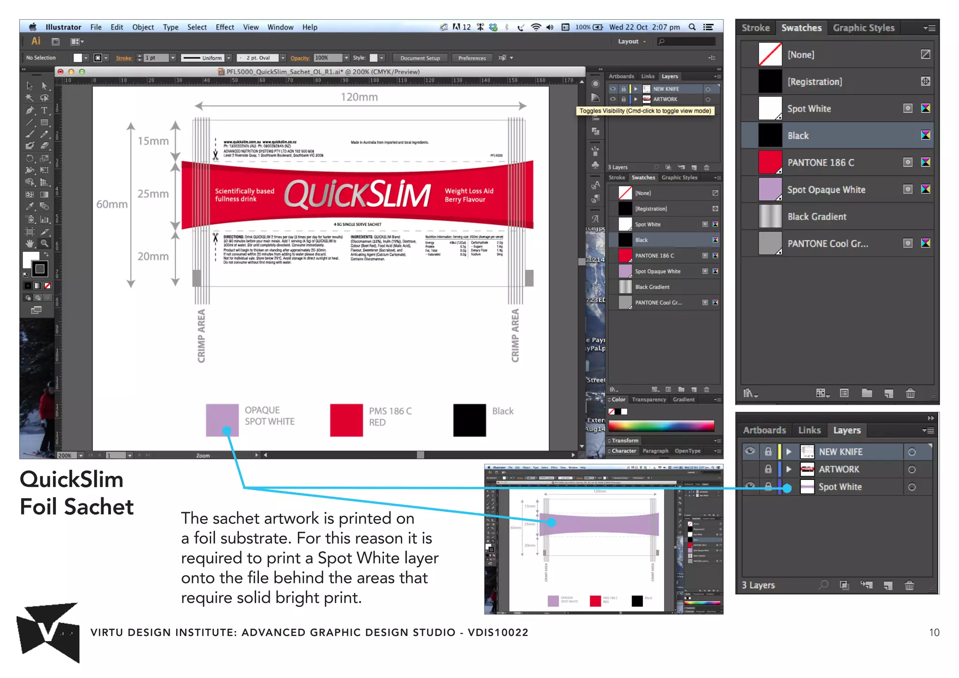Screen dimensions: 959x678
Task: Toggle NEW KNIFE visibility eye in enlarged Layers panel
Action: [x=750, y=451]
